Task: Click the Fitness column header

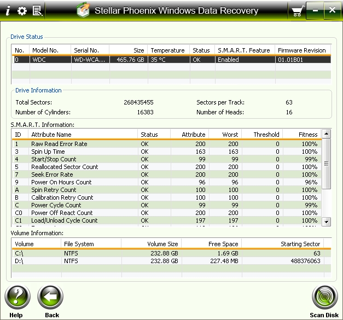Action: 302,135
